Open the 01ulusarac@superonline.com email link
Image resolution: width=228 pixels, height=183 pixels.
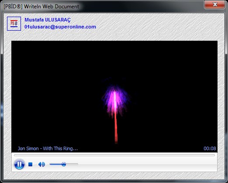pos(60,27)
